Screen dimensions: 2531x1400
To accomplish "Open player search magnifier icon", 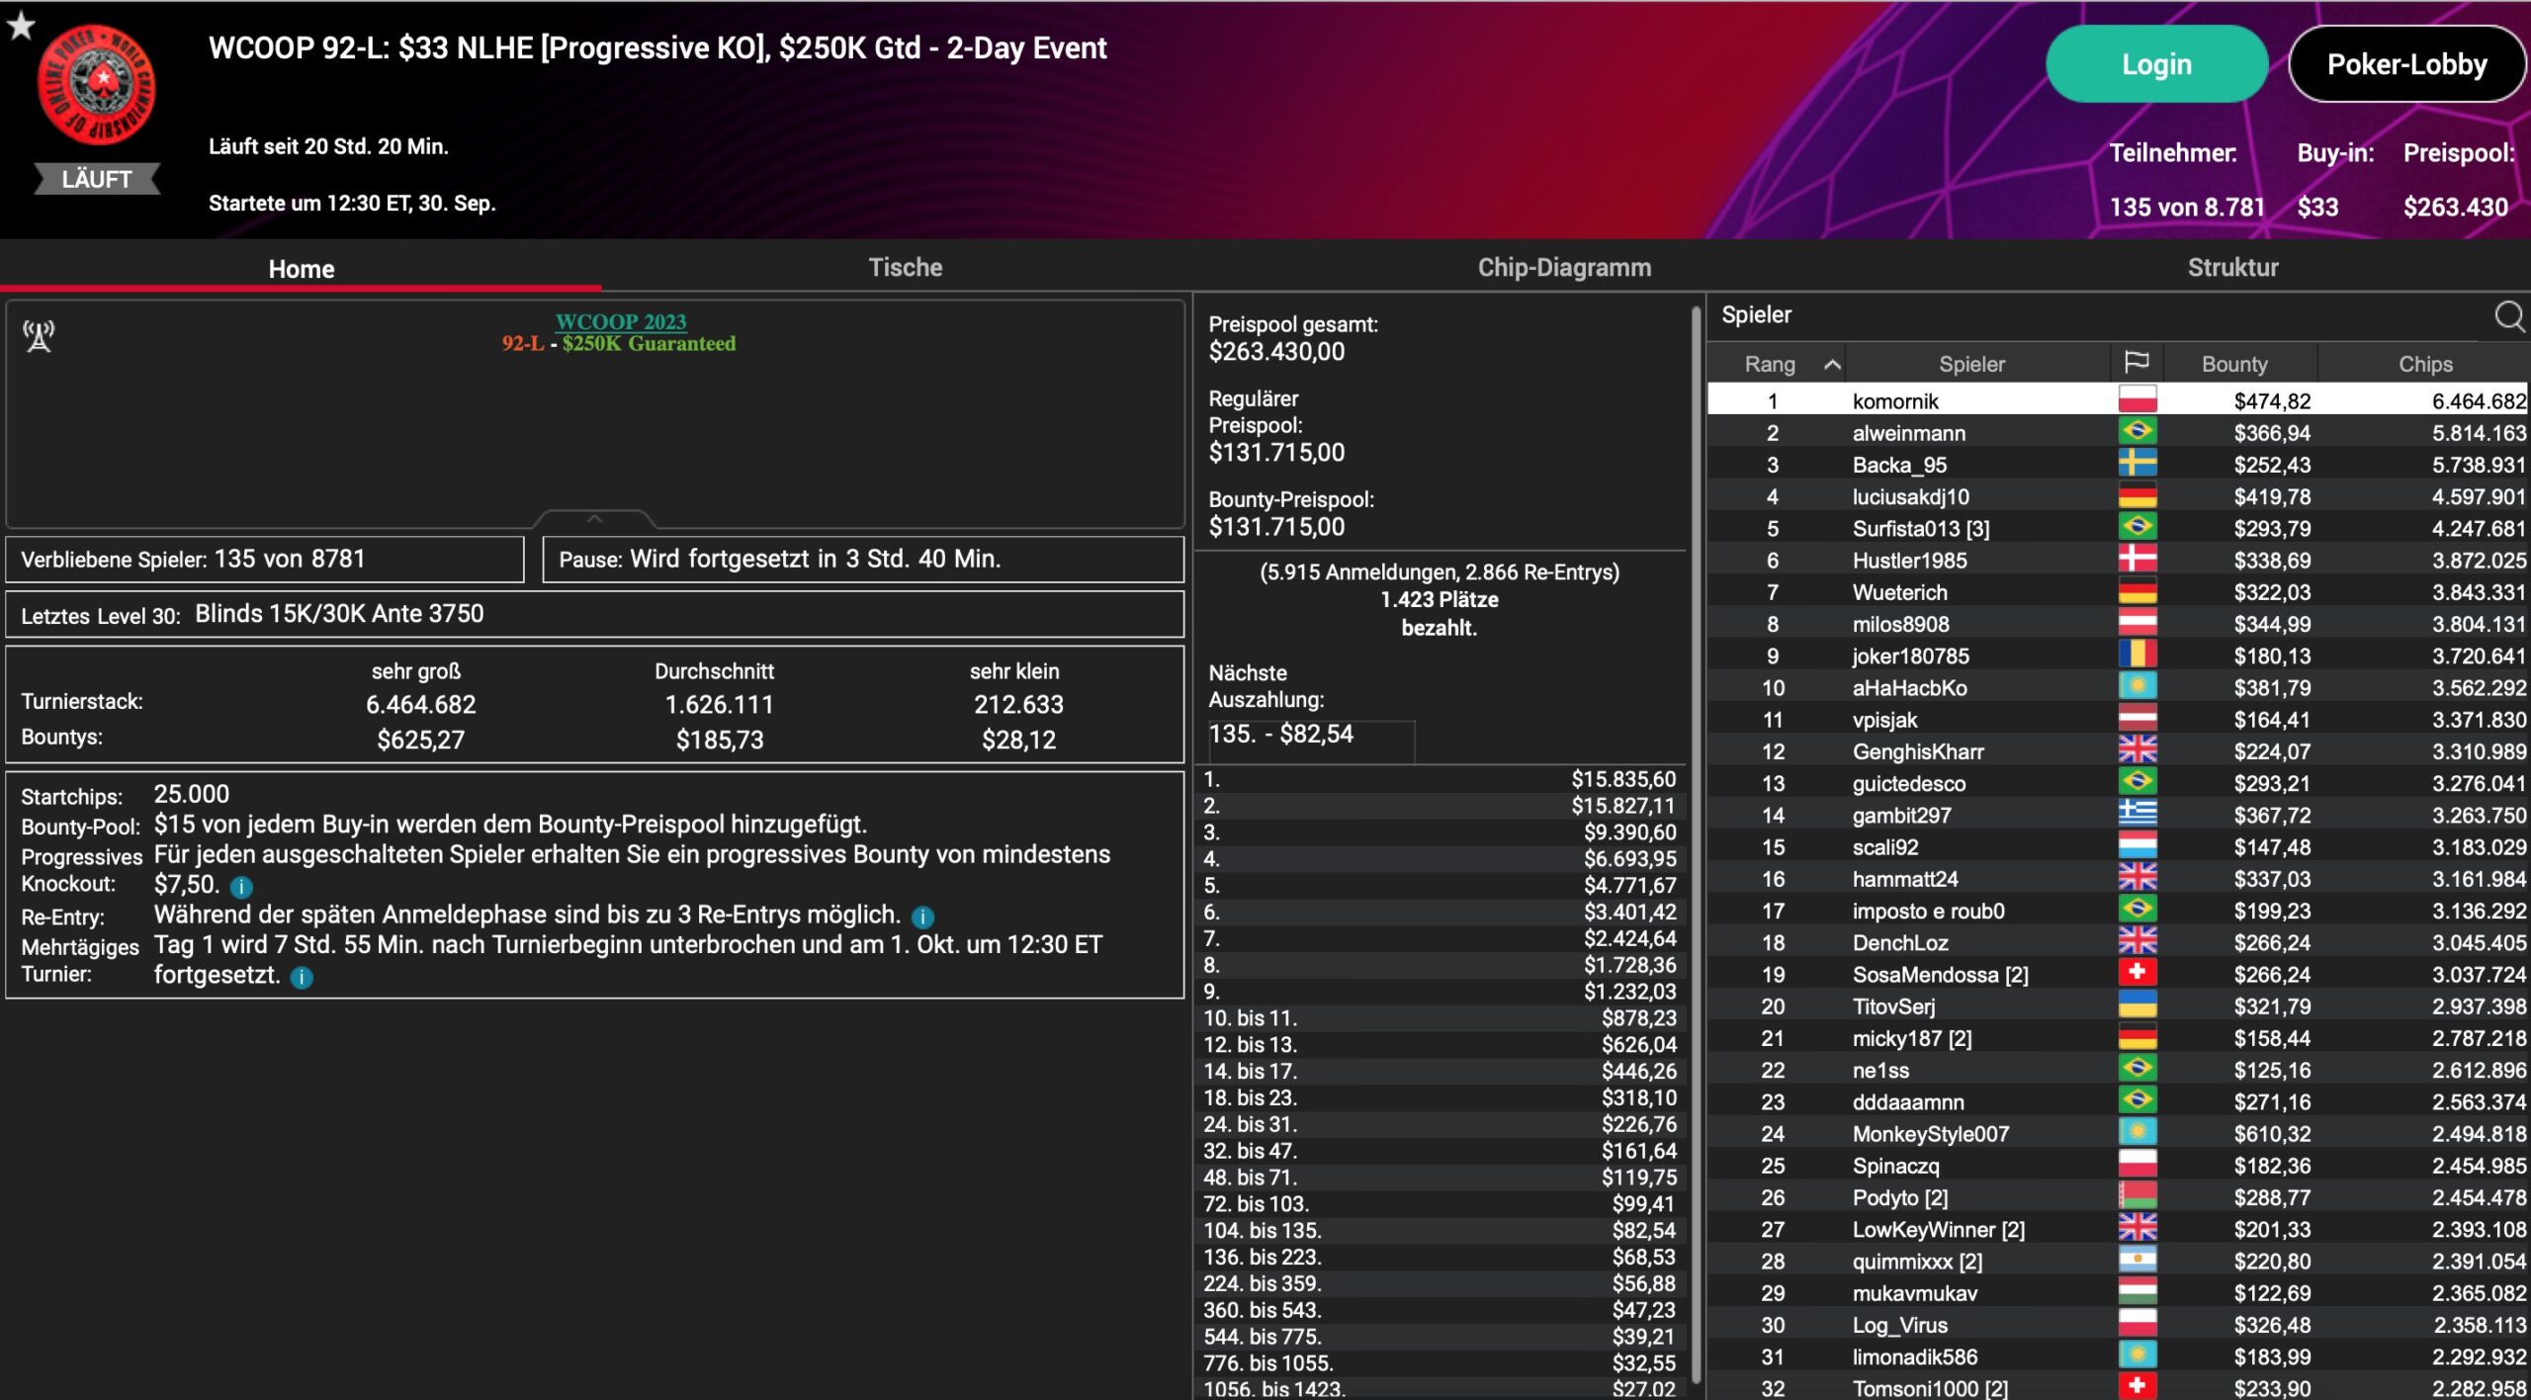I will click(2508, 315).
